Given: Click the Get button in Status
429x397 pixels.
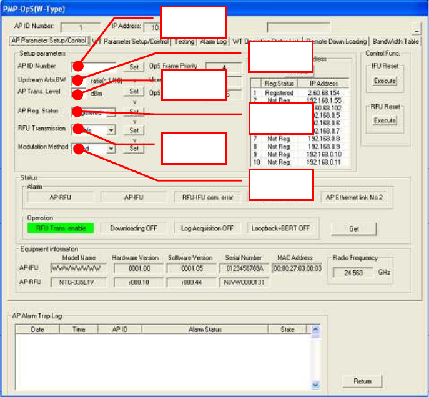Looking at the screenshot, I should (354, 229).
